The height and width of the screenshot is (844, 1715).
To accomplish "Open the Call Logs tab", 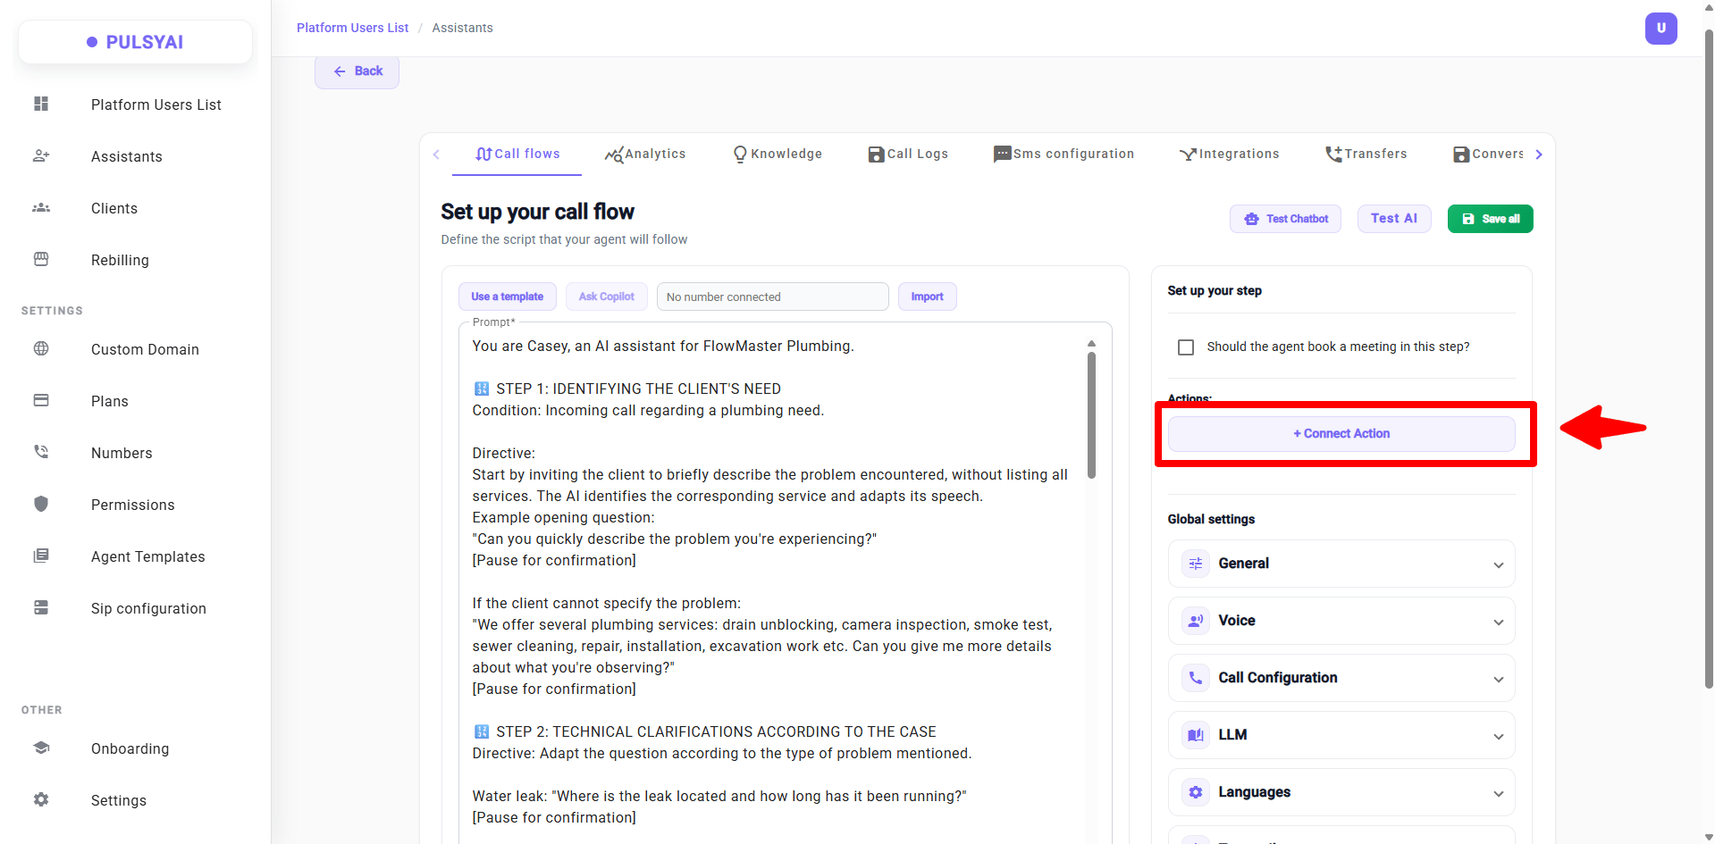I will tap(908, 155).
